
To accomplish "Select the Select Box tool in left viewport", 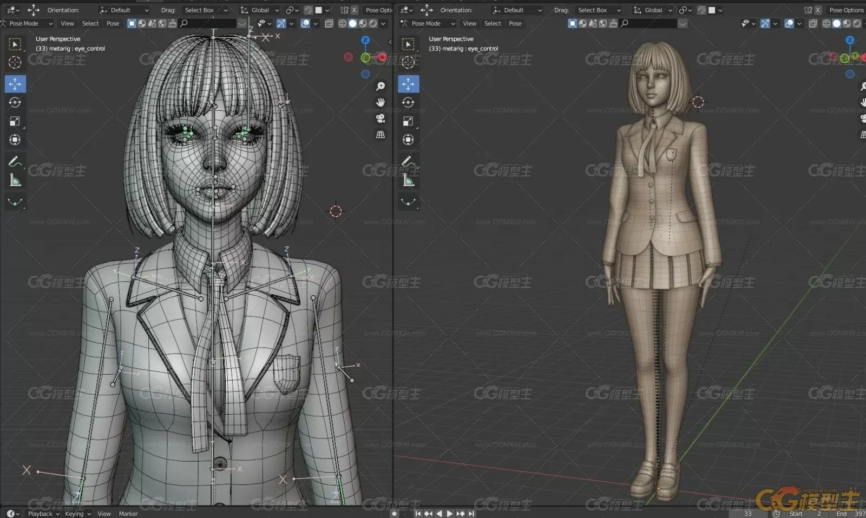I will pyautogui.click(x=15, y=44).
